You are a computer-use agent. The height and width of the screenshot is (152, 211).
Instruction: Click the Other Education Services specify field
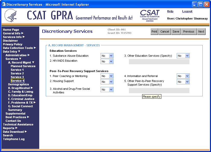[x=159, y=62]
